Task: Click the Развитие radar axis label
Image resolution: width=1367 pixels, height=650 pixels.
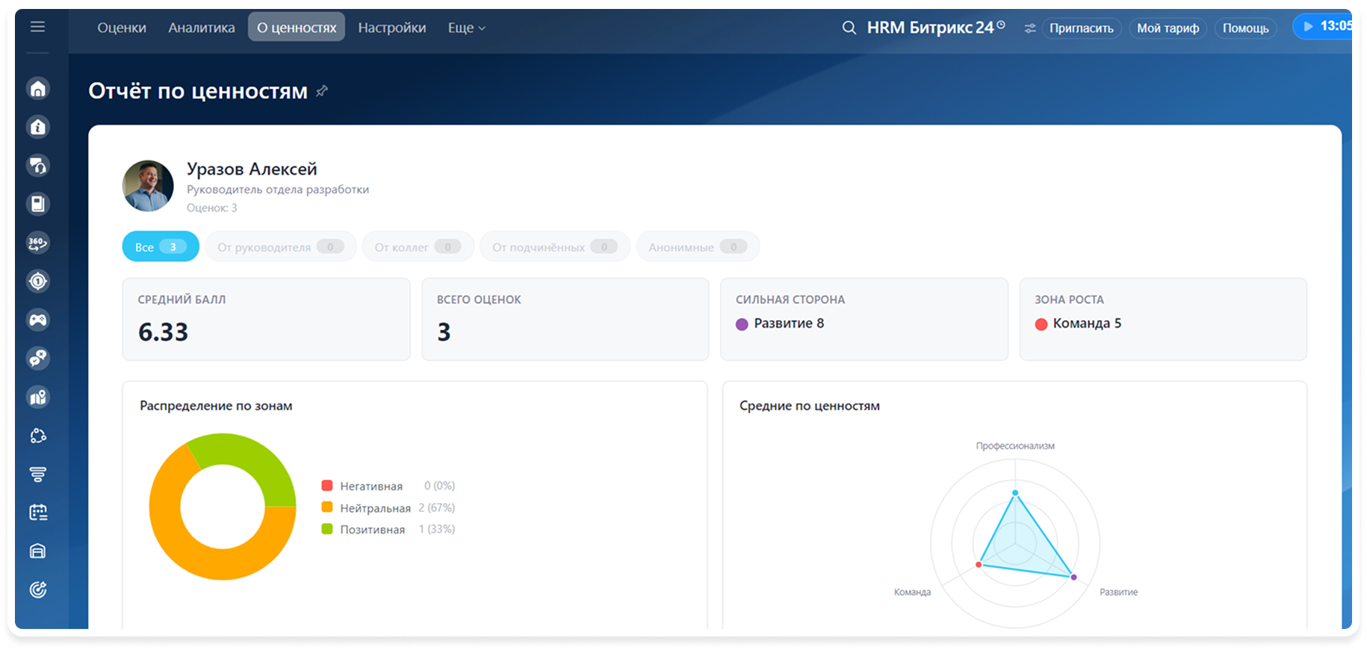Action: point(1118,592)
